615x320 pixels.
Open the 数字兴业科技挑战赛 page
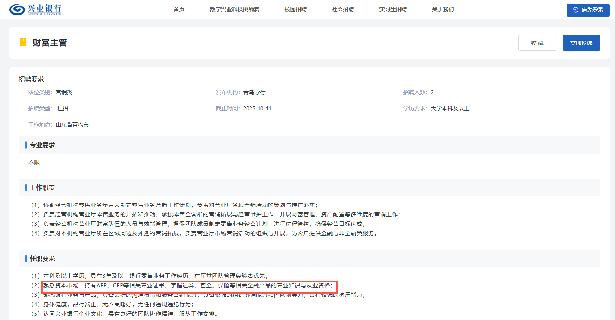coord(234,9)
